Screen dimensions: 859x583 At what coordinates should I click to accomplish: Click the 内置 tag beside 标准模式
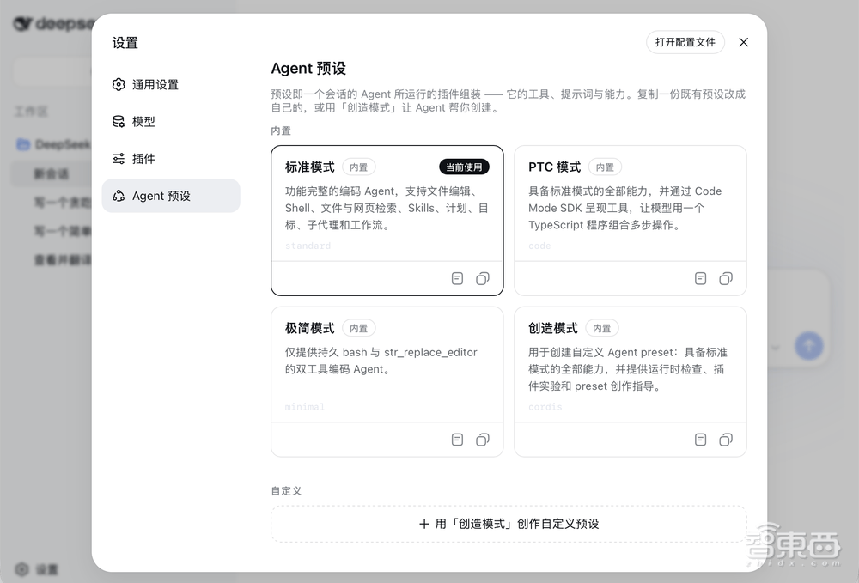coord(359,167)
